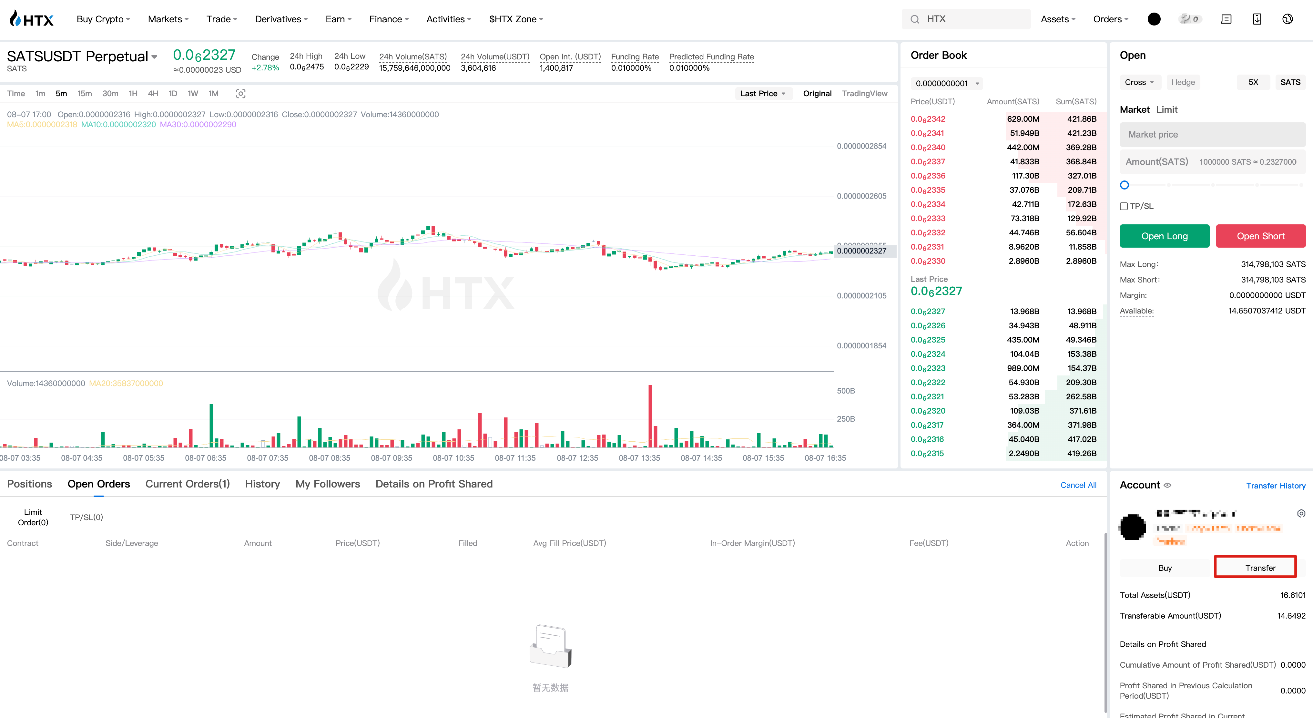Select the Time line chart option

tap(16, 93)
